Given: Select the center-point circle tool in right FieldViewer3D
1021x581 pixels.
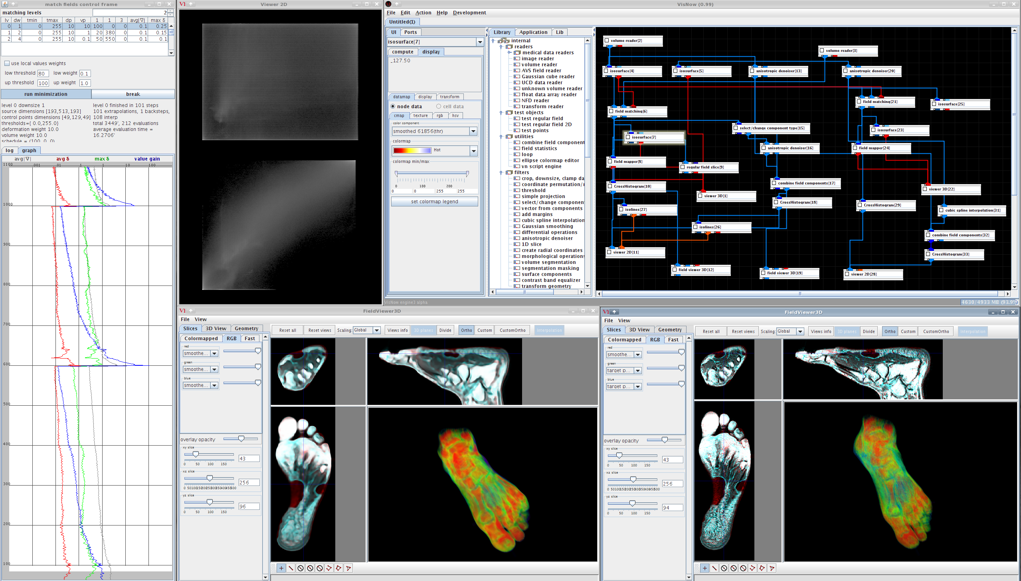Looking at the screenshot, I should [x=724, y=568].
